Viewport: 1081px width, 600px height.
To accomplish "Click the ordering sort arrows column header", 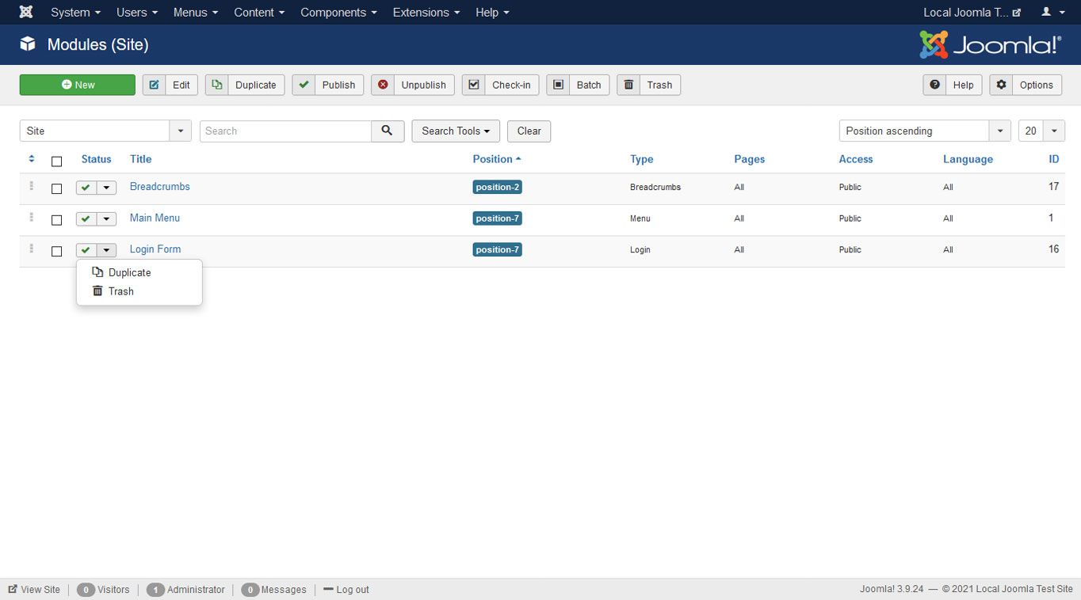I will pyautogui.click(x=32, y=159).
